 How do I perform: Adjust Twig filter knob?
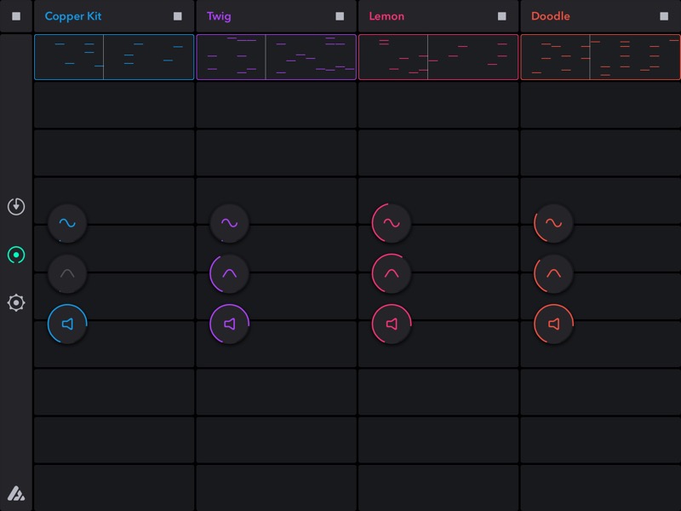[x=229, y=273]
